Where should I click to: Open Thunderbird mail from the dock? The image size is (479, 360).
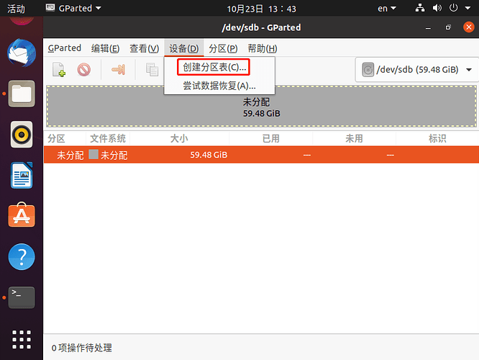click(22, 53)
